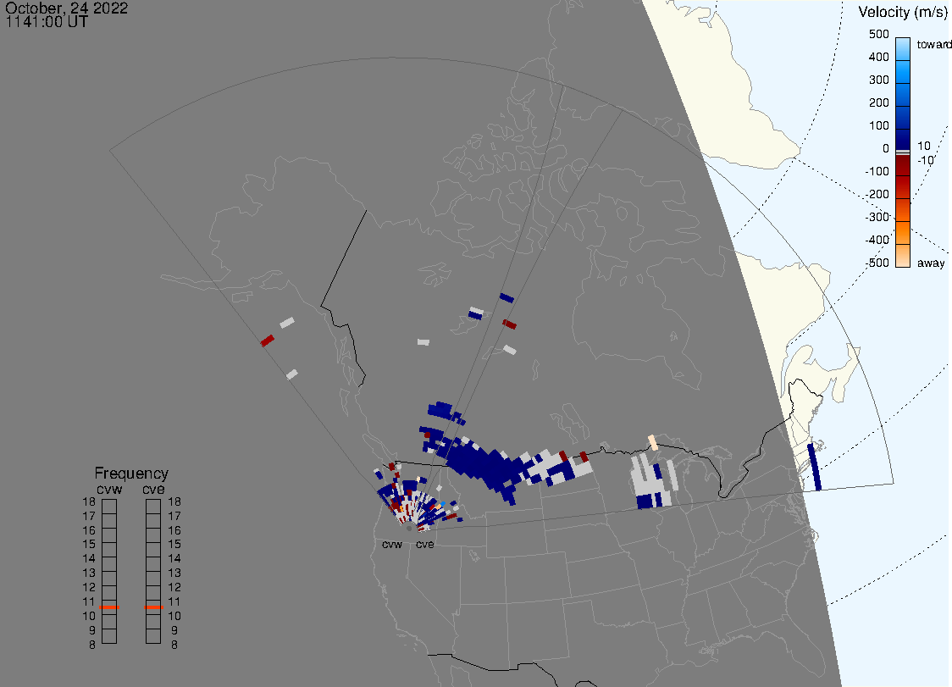Click the radar site dot above cvw/cve labels
952x687 pixels.
(x=409, y=529)
